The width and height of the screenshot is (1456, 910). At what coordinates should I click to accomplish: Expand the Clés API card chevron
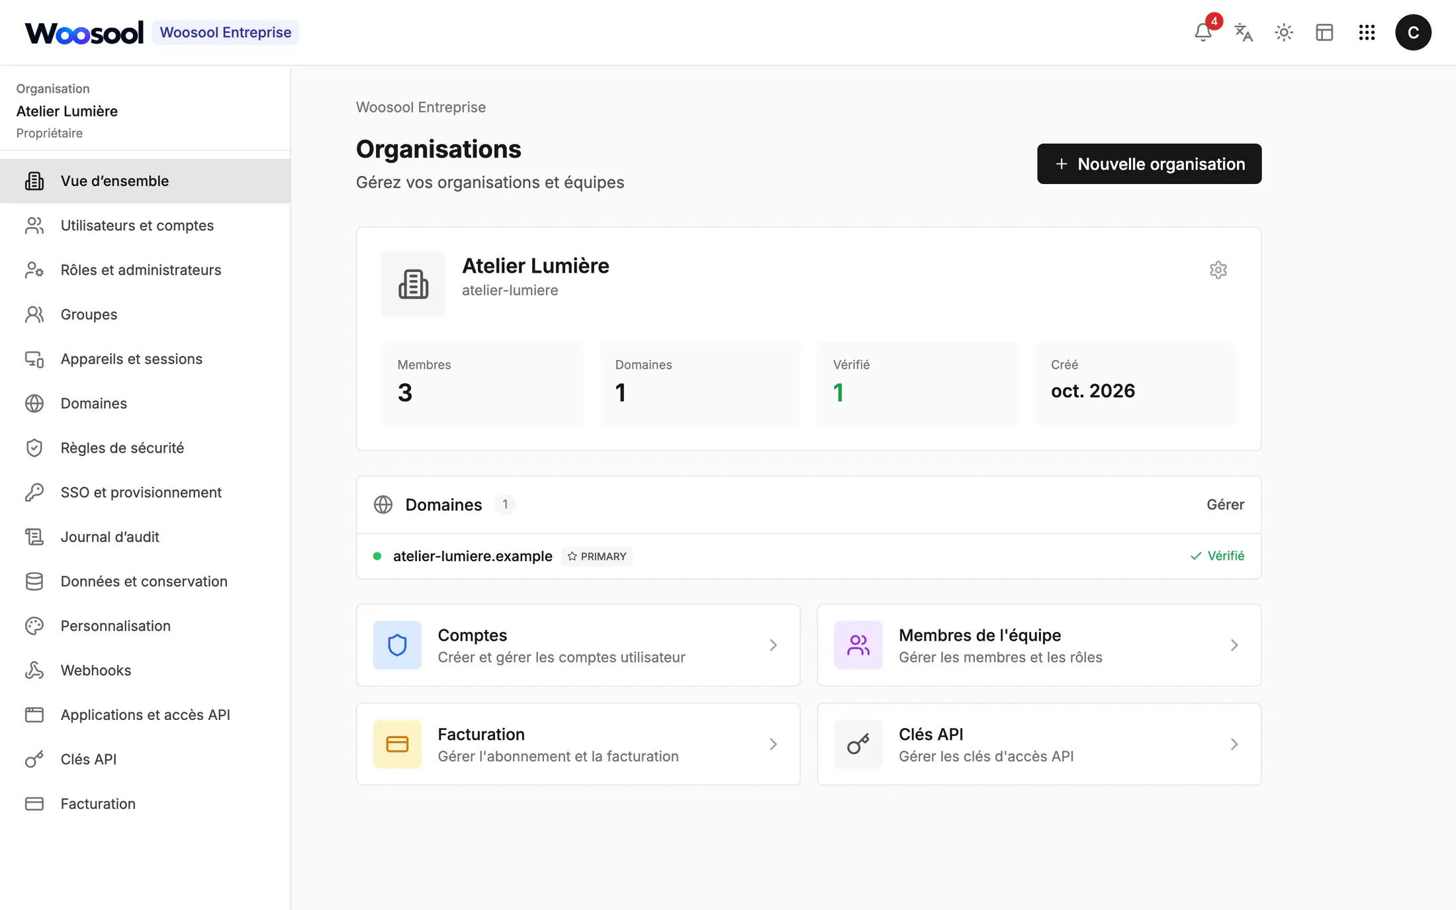pos(1234,744)
